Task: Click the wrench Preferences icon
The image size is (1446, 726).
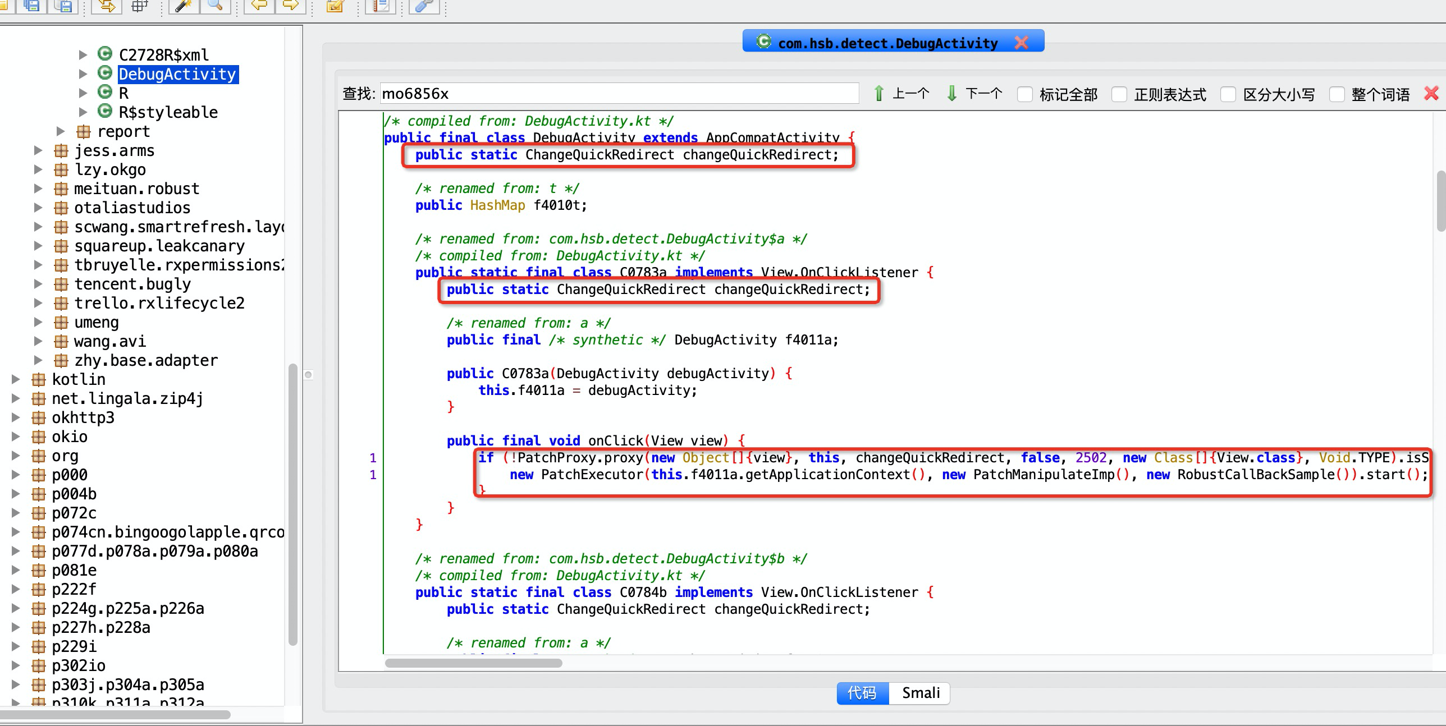Action: coord(424,6)
